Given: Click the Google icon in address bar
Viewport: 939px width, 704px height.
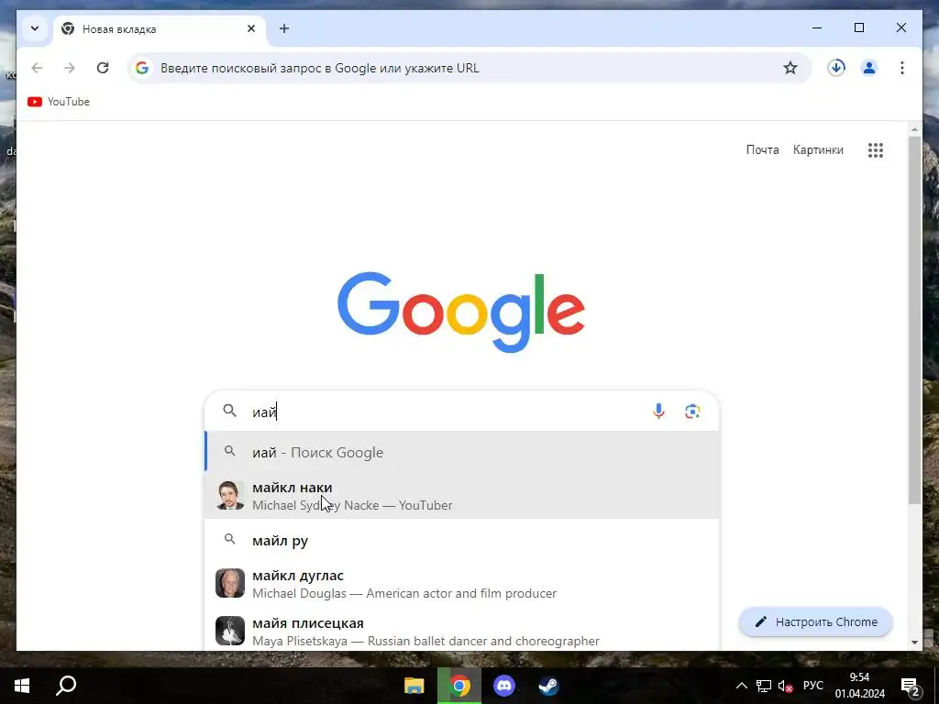Looking at the screenshot, I should point(142,68).
